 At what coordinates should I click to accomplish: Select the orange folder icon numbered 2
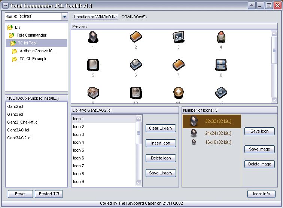pos(136,37)
